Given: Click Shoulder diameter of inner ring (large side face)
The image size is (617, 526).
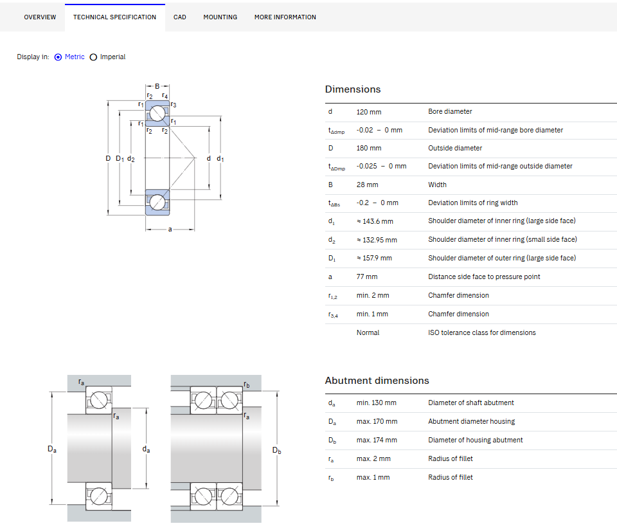Looking at the screenshot, I should 502,221.
